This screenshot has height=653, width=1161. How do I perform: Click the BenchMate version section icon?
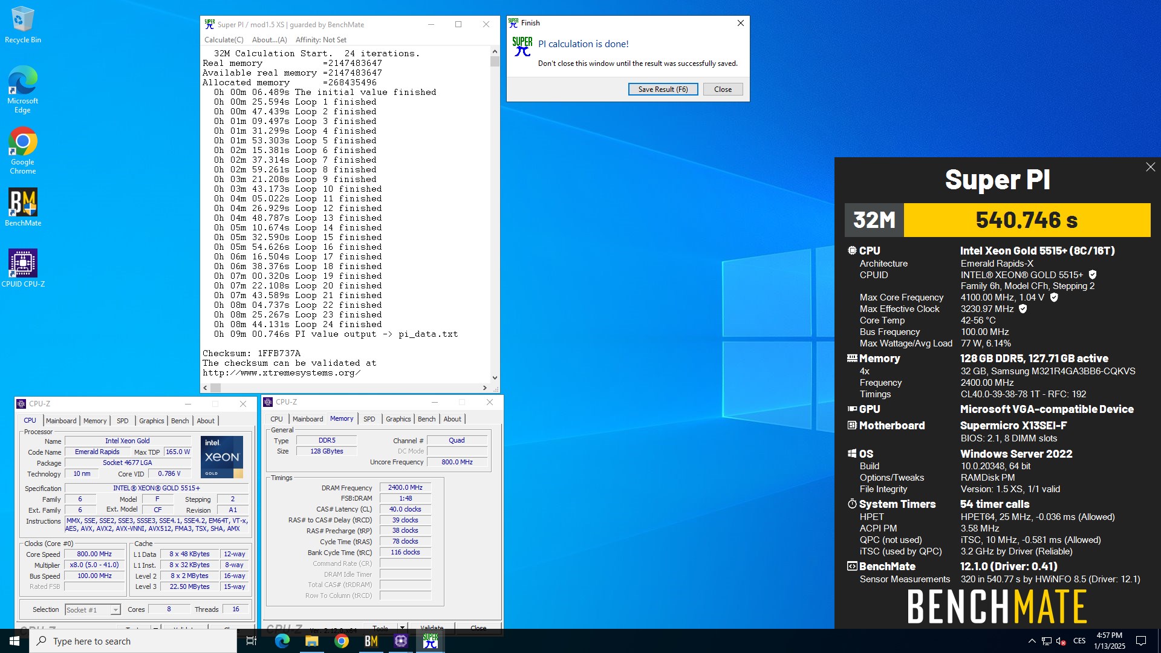[852, 566]
